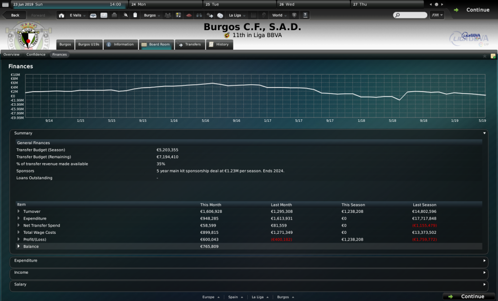Open the La Liga breadcrumb menu at bottom
Screen dimensions: 498x301
point(260,297)
